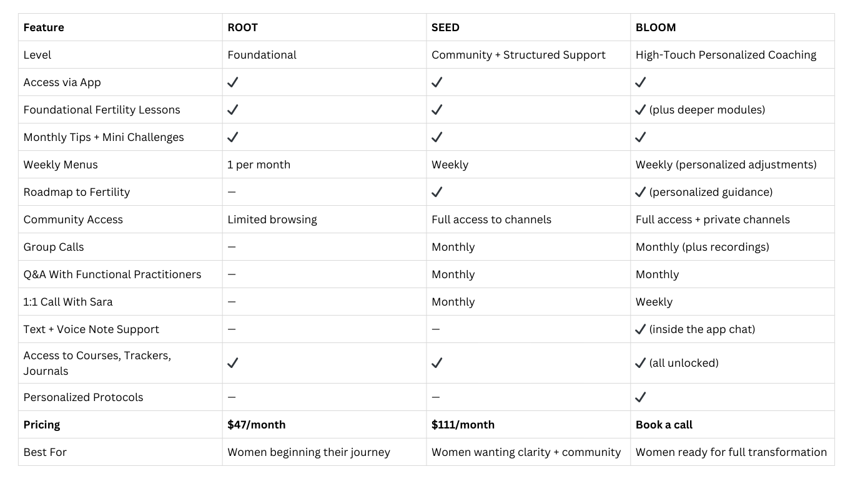Click ROOT checkmark in Access via App row
Viewport: 853px width, 479px height.
(x=233, y=82)
